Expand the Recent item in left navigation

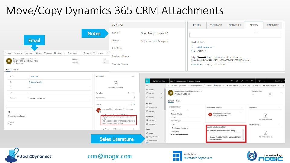tap(161, 93)
